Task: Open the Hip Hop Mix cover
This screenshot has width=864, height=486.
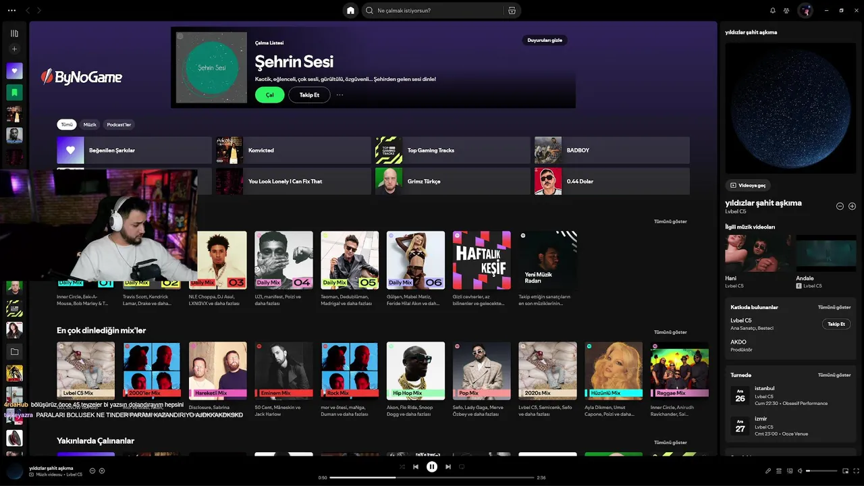Action: coord(416,371)
